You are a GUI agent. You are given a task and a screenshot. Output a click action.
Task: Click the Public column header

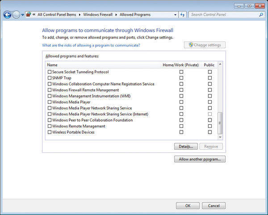click(209, 65)
